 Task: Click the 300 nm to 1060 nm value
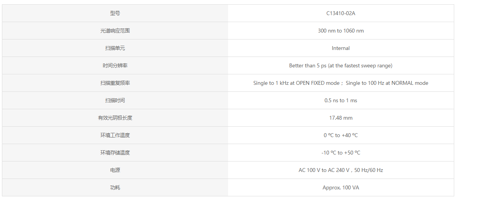(341, 31)
